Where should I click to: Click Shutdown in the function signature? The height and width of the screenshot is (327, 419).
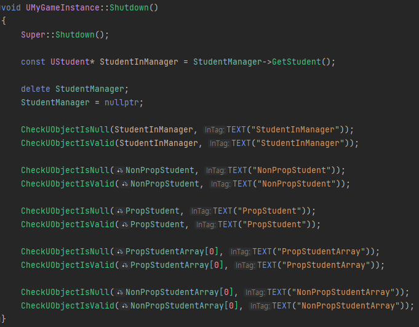click(129, 8)
